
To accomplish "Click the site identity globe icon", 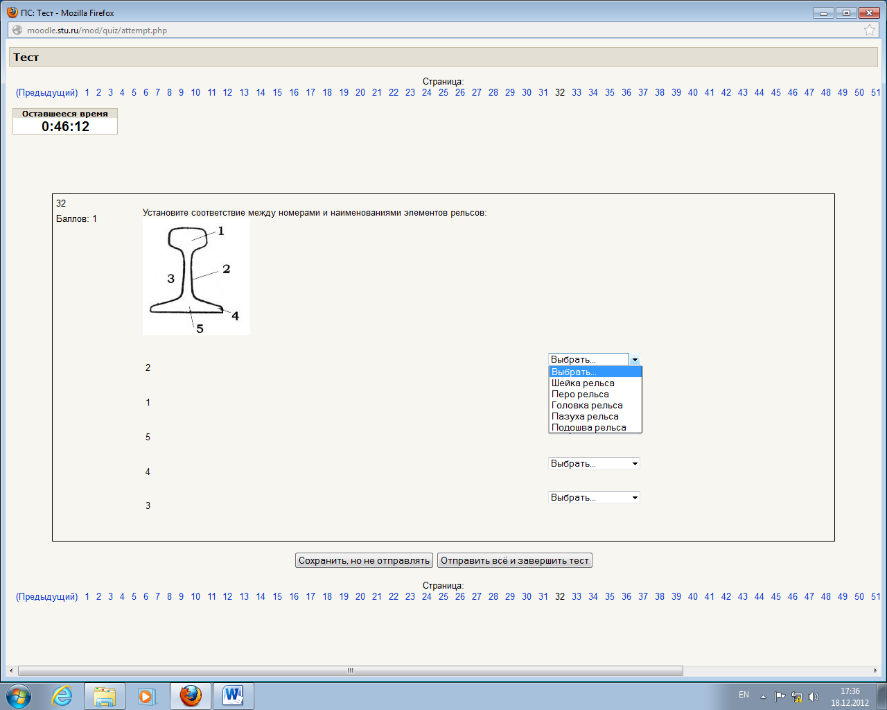I will (x=17, y=30).
